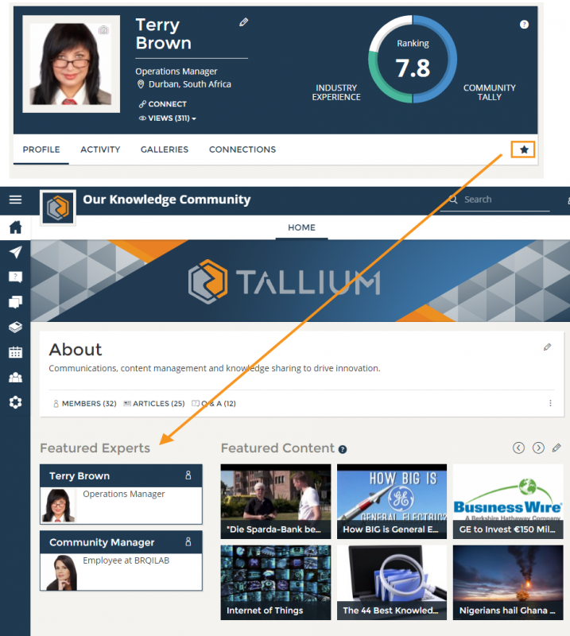Open the MEMBERS (32) link
This screenshot has height=636, width=570.
(84, 404)
